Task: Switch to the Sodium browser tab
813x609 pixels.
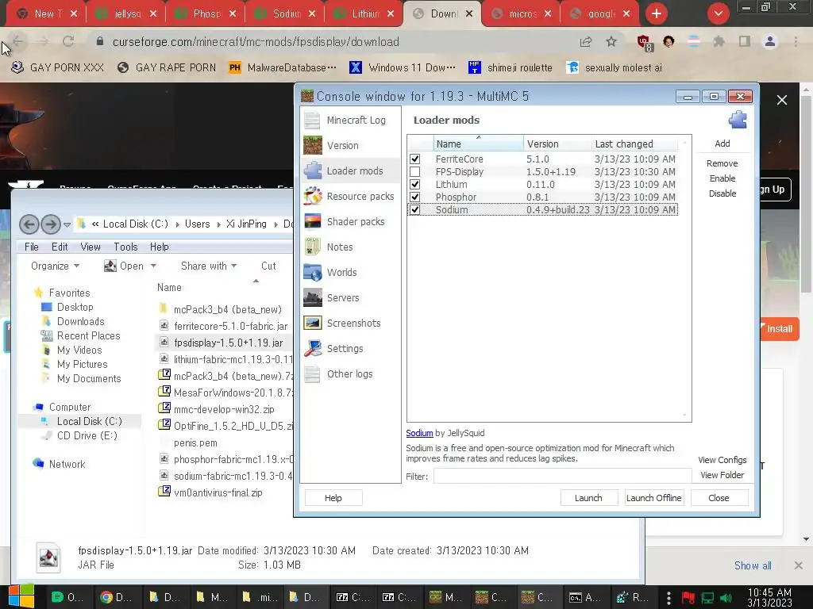Action: click(x=283, y=13)
